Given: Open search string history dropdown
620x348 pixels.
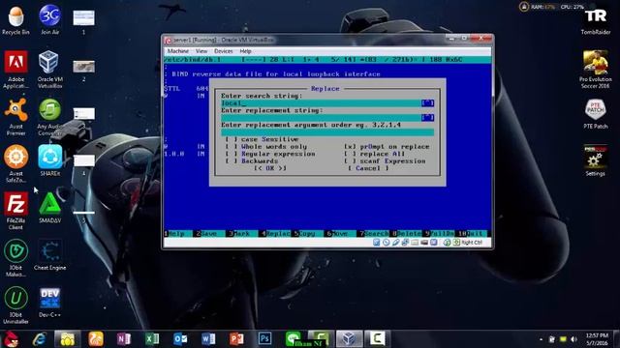Looking at the screenshot, I should (427, 103).
